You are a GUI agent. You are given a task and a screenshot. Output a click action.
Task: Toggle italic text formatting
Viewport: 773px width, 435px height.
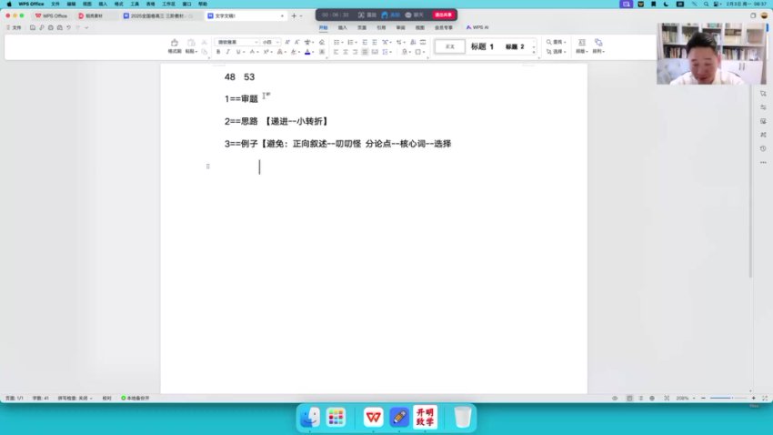[228, 52]
